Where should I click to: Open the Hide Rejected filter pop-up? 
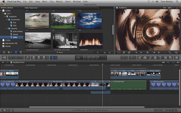pyautogui.click(x=32, y=8)
